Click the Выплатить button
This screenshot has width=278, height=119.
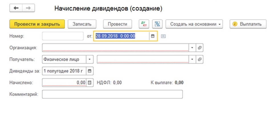(x=248, y=24)
